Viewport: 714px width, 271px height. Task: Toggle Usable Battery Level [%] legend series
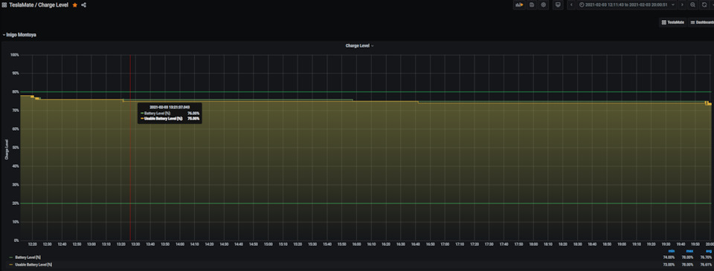(x=33, y=264)
